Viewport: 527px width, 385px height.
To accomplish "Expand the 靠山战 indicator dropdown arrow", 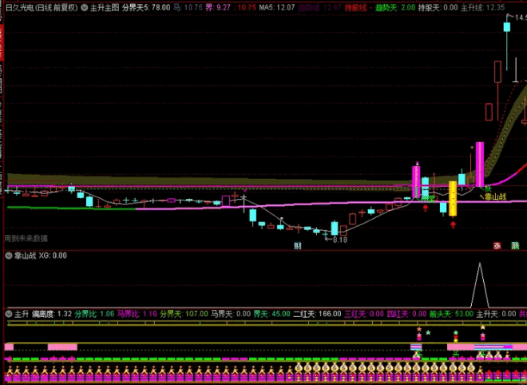I will (9, 256).
